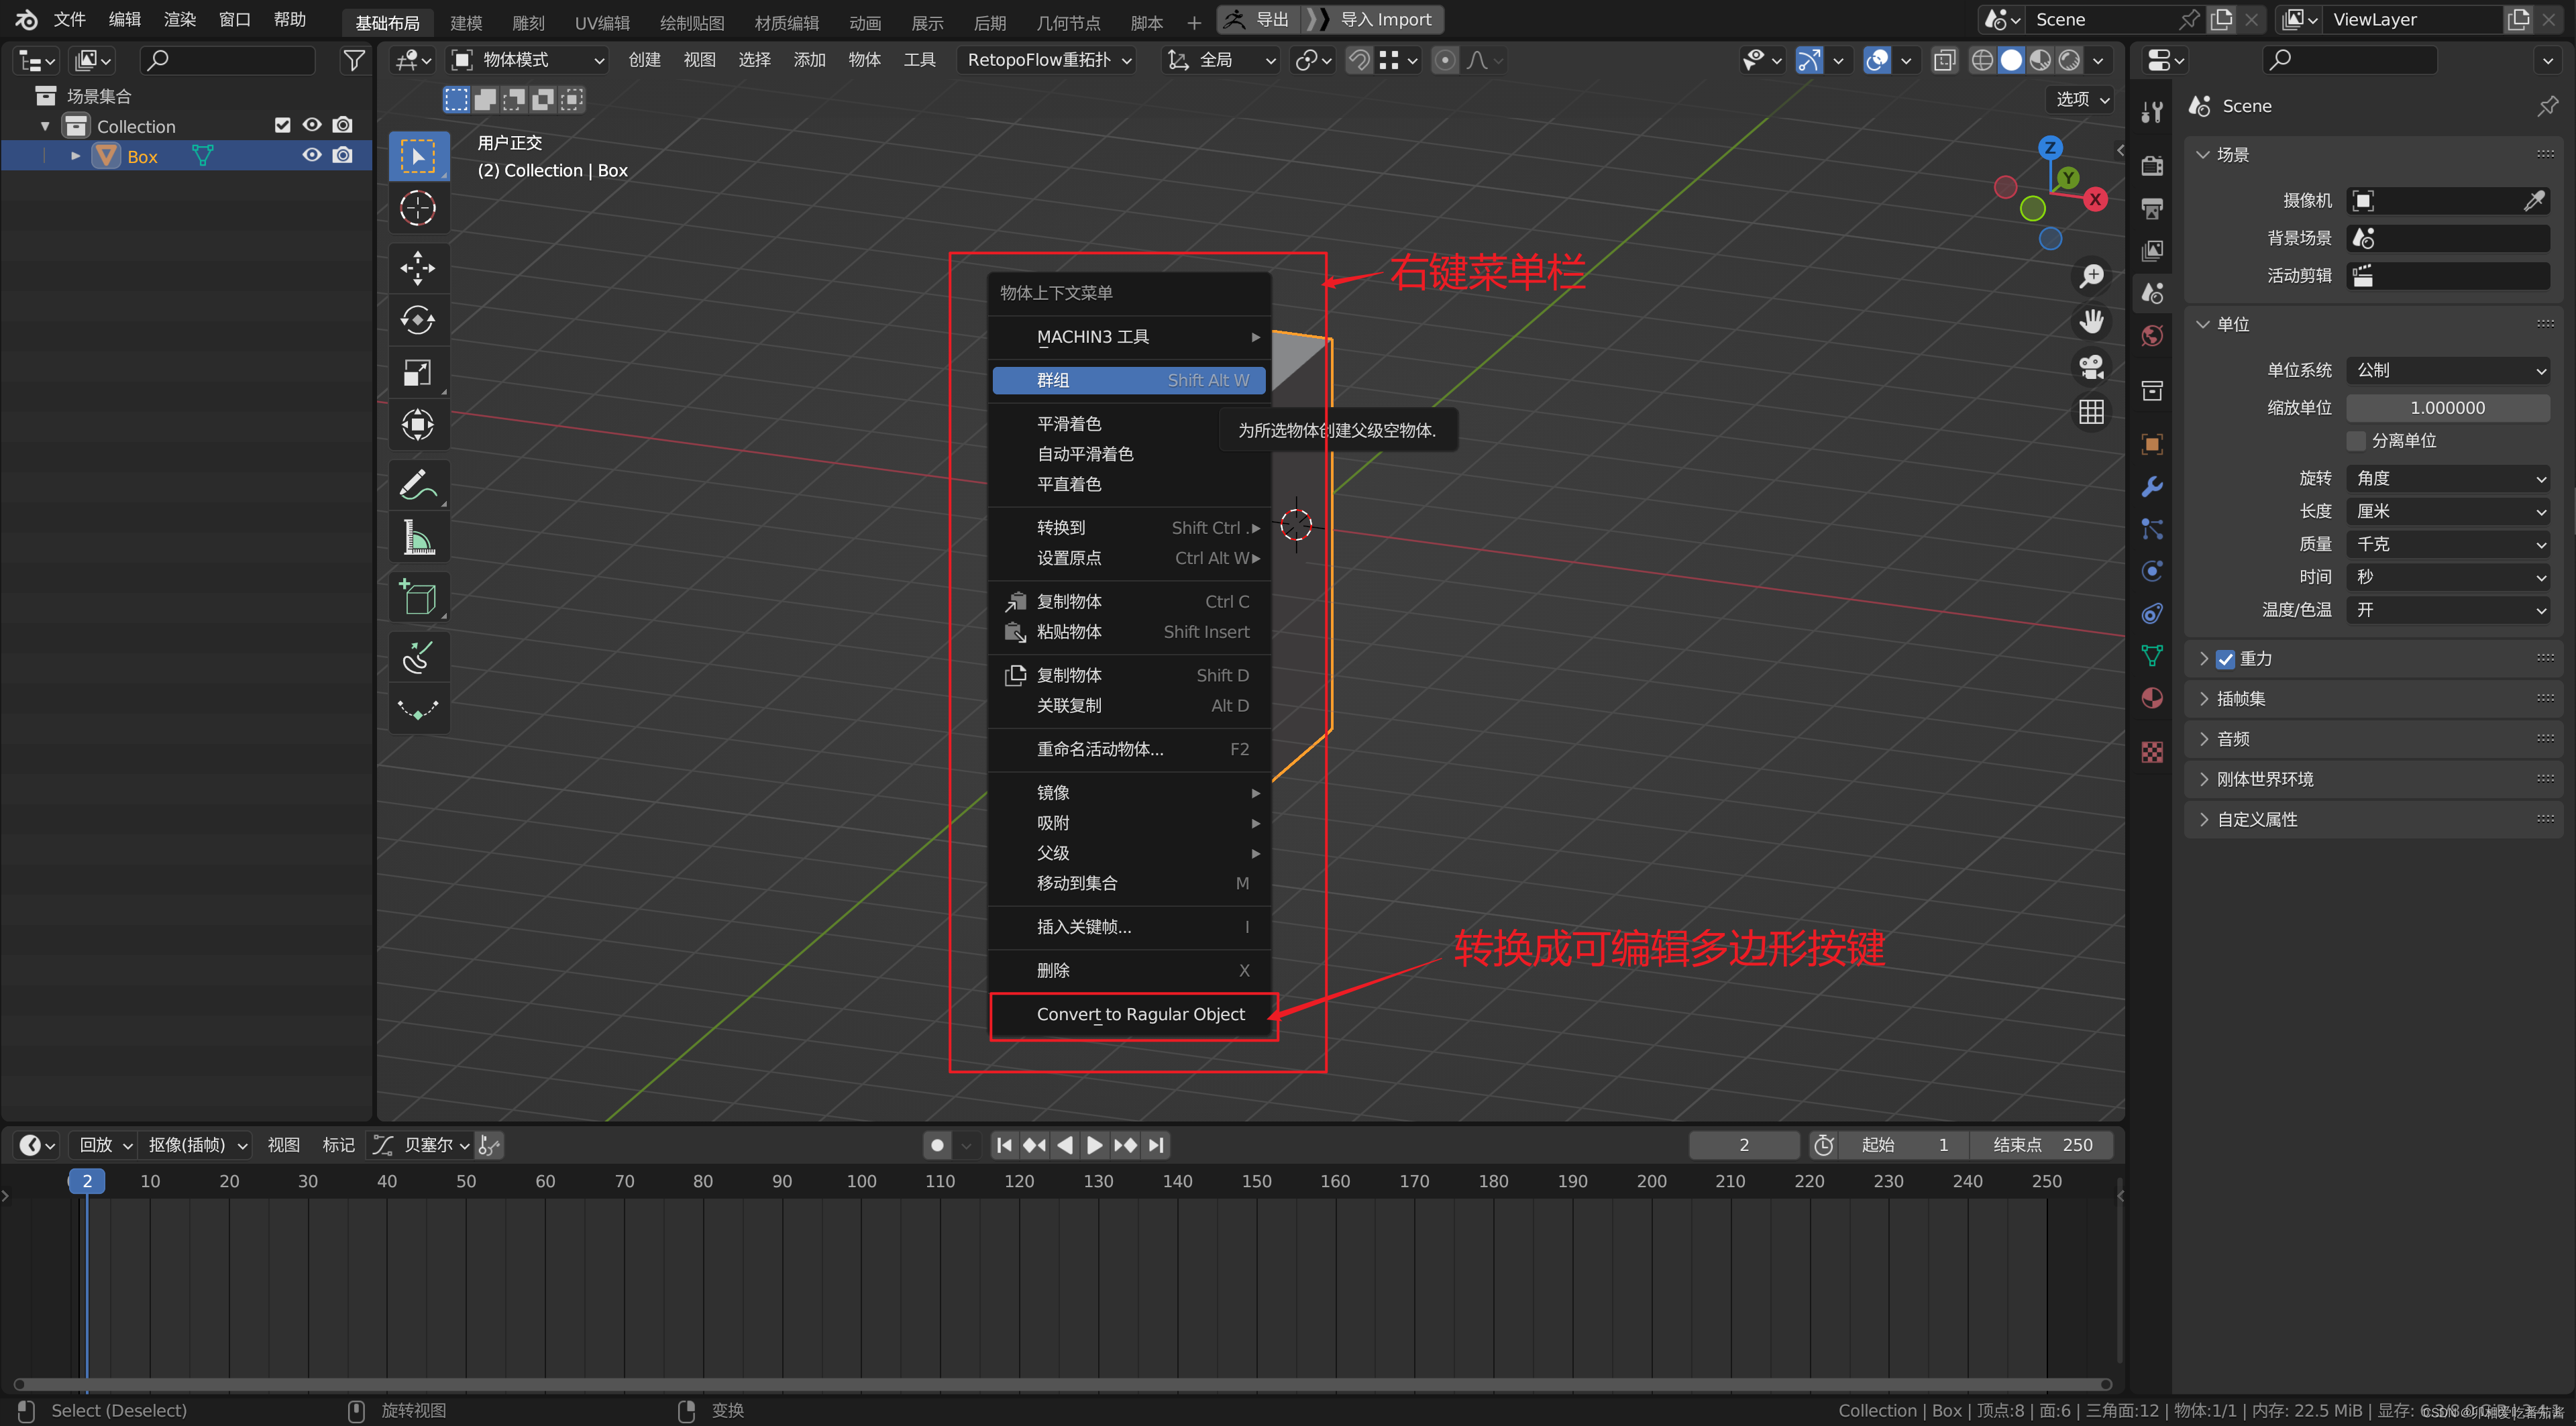Adjust 缩放单位 value field
Screen dimensions: 2576x1426
pos(2447,408)
